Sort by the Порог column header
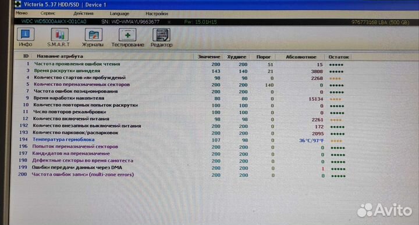 point(264,57)
